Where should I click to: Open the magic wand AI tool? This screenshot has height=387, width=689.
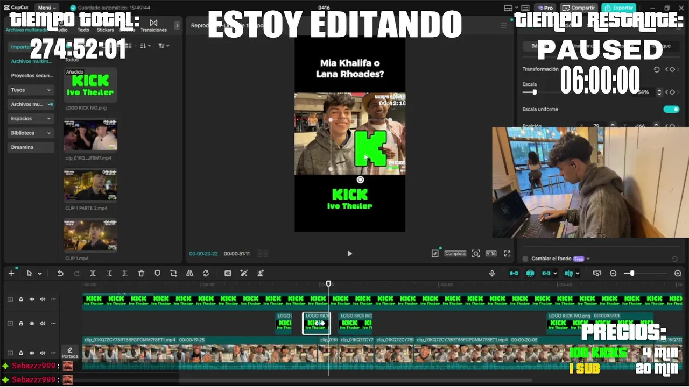click(x=244, y=273)
